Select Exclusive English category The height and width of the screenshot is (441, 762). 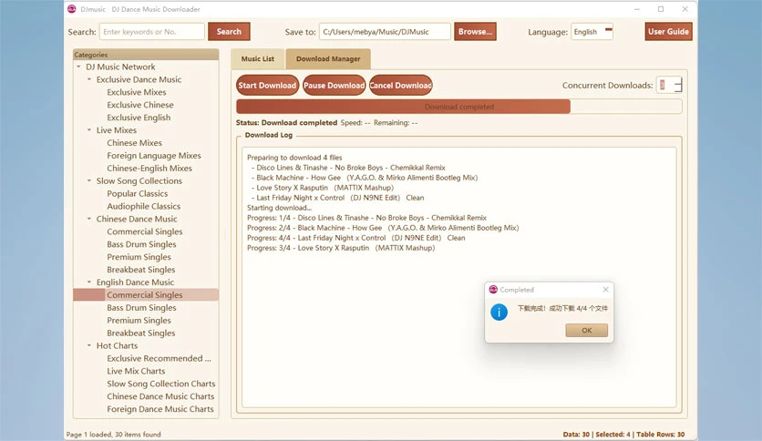click(x=139, y=118)
